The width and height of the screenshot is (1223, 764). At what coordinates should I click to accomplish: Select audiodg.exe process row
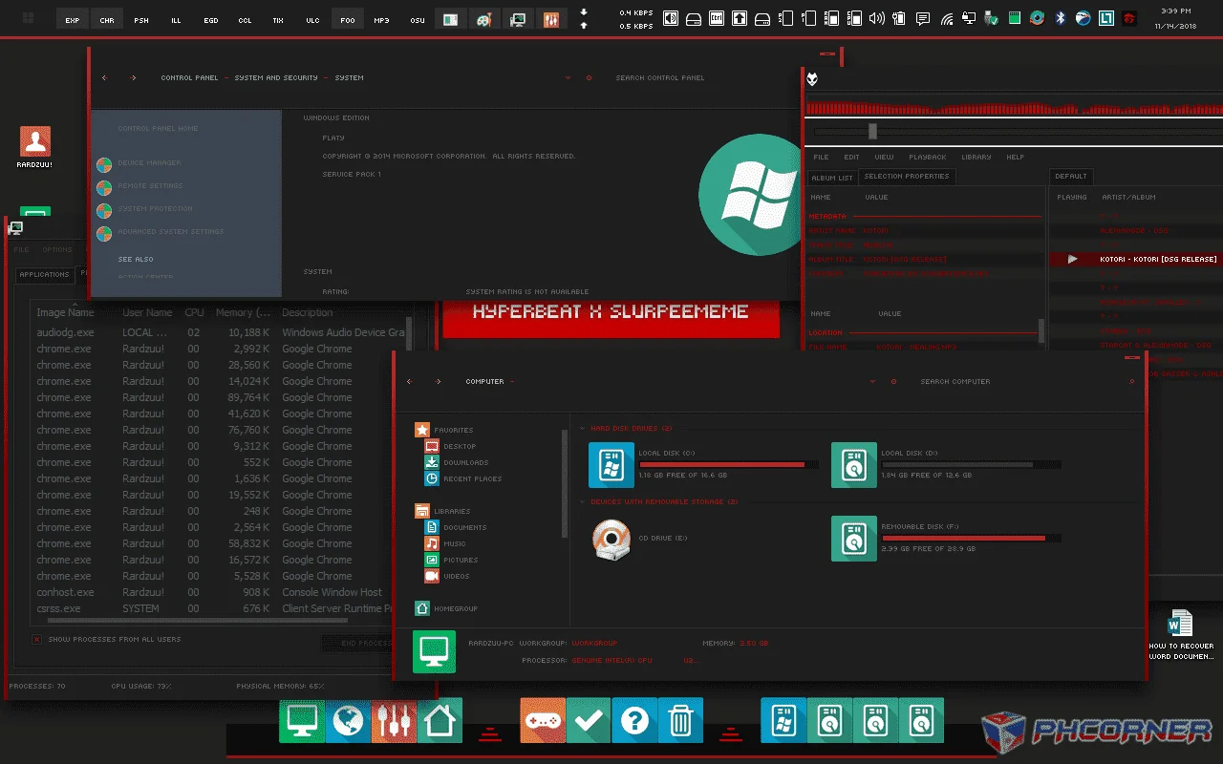click(221, 332)
